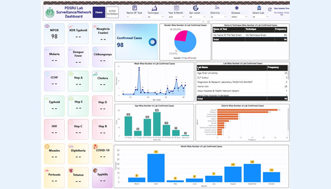Click the Districts map icon
The height and width of the screenshot is (189, 331).
[217, 8]
